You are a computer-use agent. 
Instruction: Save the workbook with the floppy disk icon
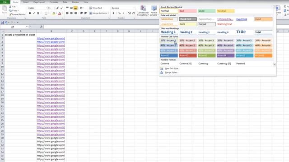coord(2,22)
